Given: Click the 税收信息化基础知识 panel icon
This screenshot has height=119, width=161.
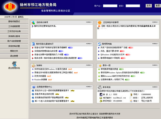Looking at the screenshot, I should pos(33,44).
